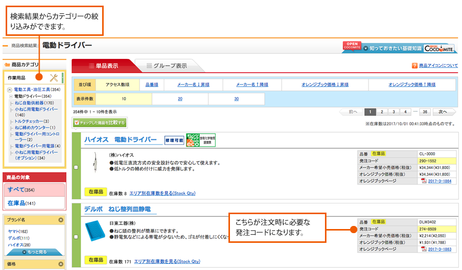Open the OPEN COCOMITE red badge
Screen dimensions: 462x270
(352, 46)
